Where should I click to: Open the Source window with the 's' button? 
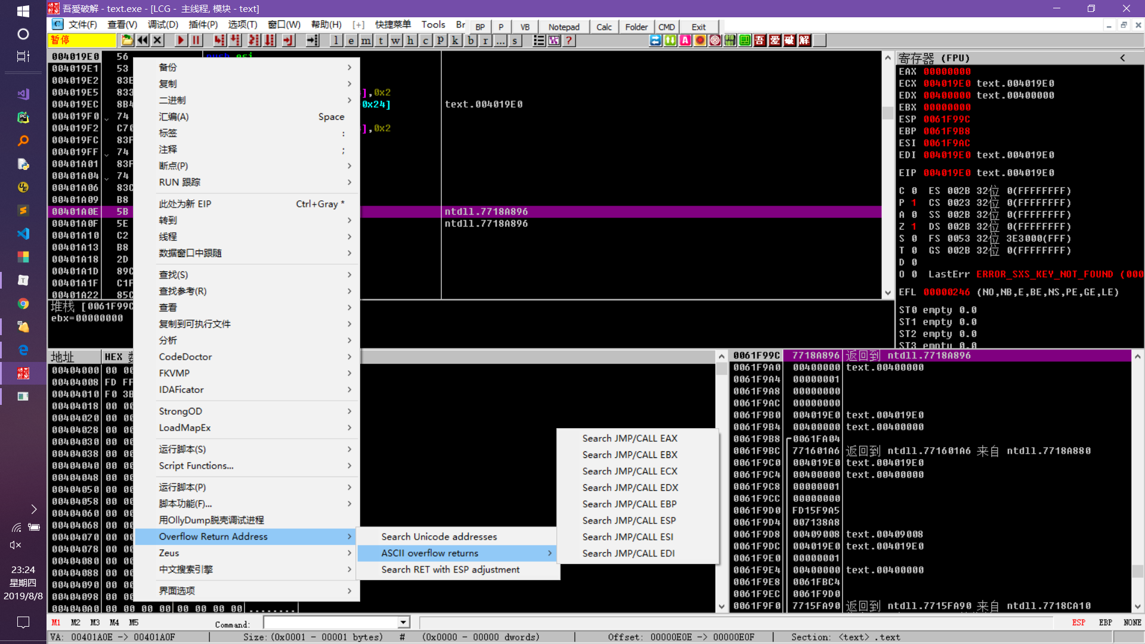tap(515, 40)
